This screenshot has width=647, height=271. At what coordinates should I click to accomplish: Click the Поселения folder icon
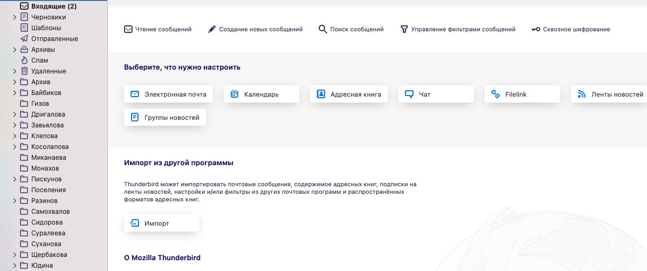24,190
